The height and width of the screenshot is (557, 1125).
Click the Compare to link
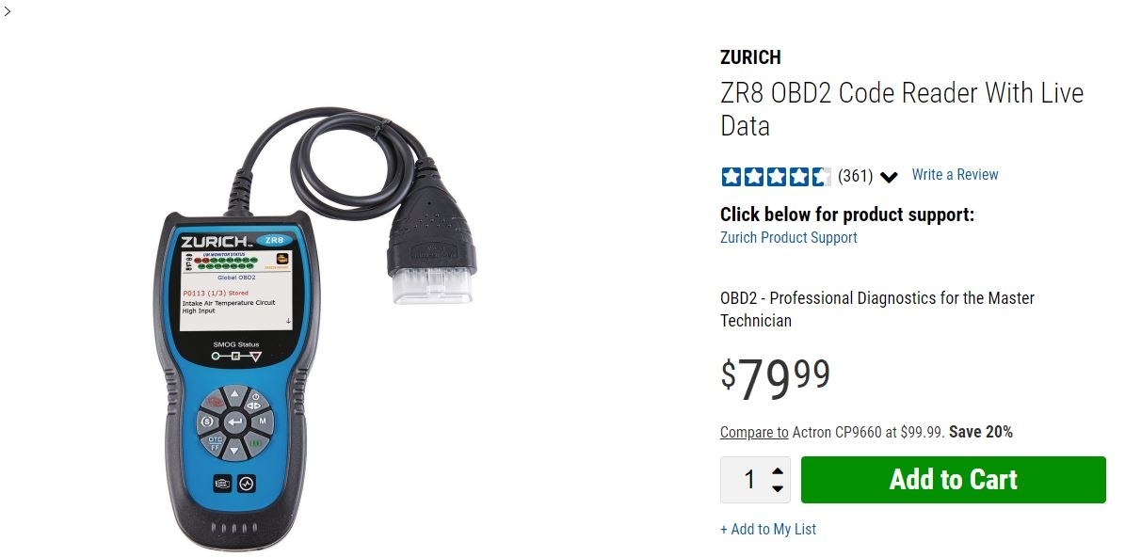coord(754,432)
